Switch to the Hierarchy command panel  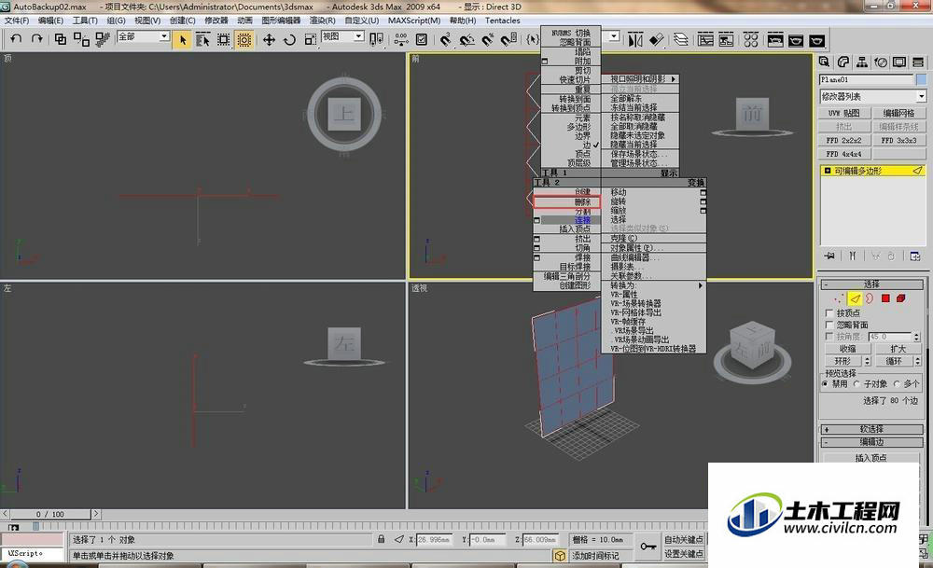(861, 62)
